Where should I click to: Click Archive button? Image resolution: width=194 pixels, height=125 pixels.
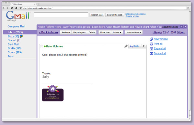point(66,32)
